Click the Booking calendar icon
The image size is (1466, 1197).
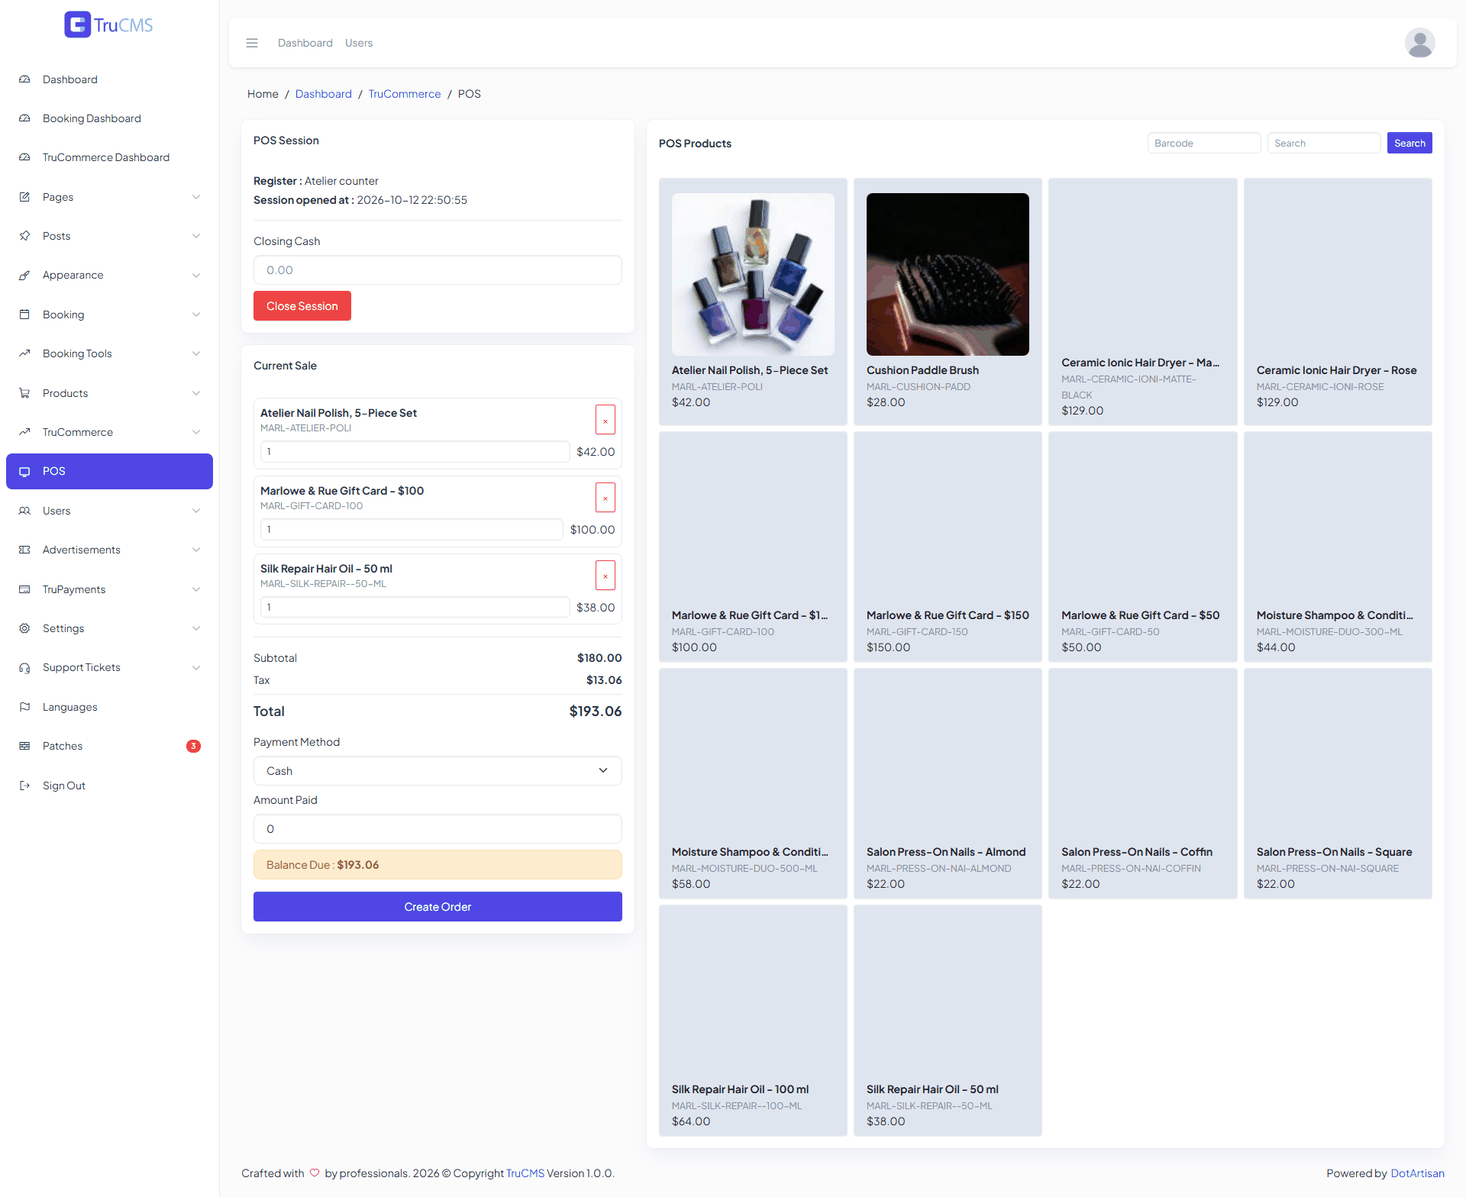click(24, 315)
